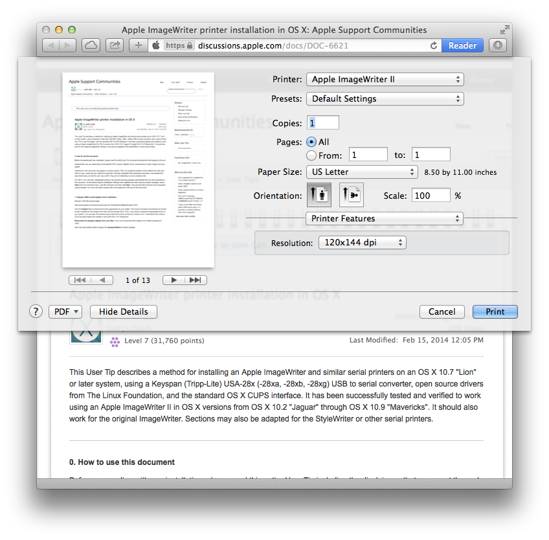Click the Copies input field
Screen dimensions: 549x540
[x=323, y=122]
